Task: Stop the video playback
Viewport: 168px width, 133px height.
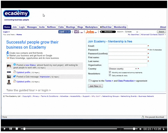Action: [17, 129]
